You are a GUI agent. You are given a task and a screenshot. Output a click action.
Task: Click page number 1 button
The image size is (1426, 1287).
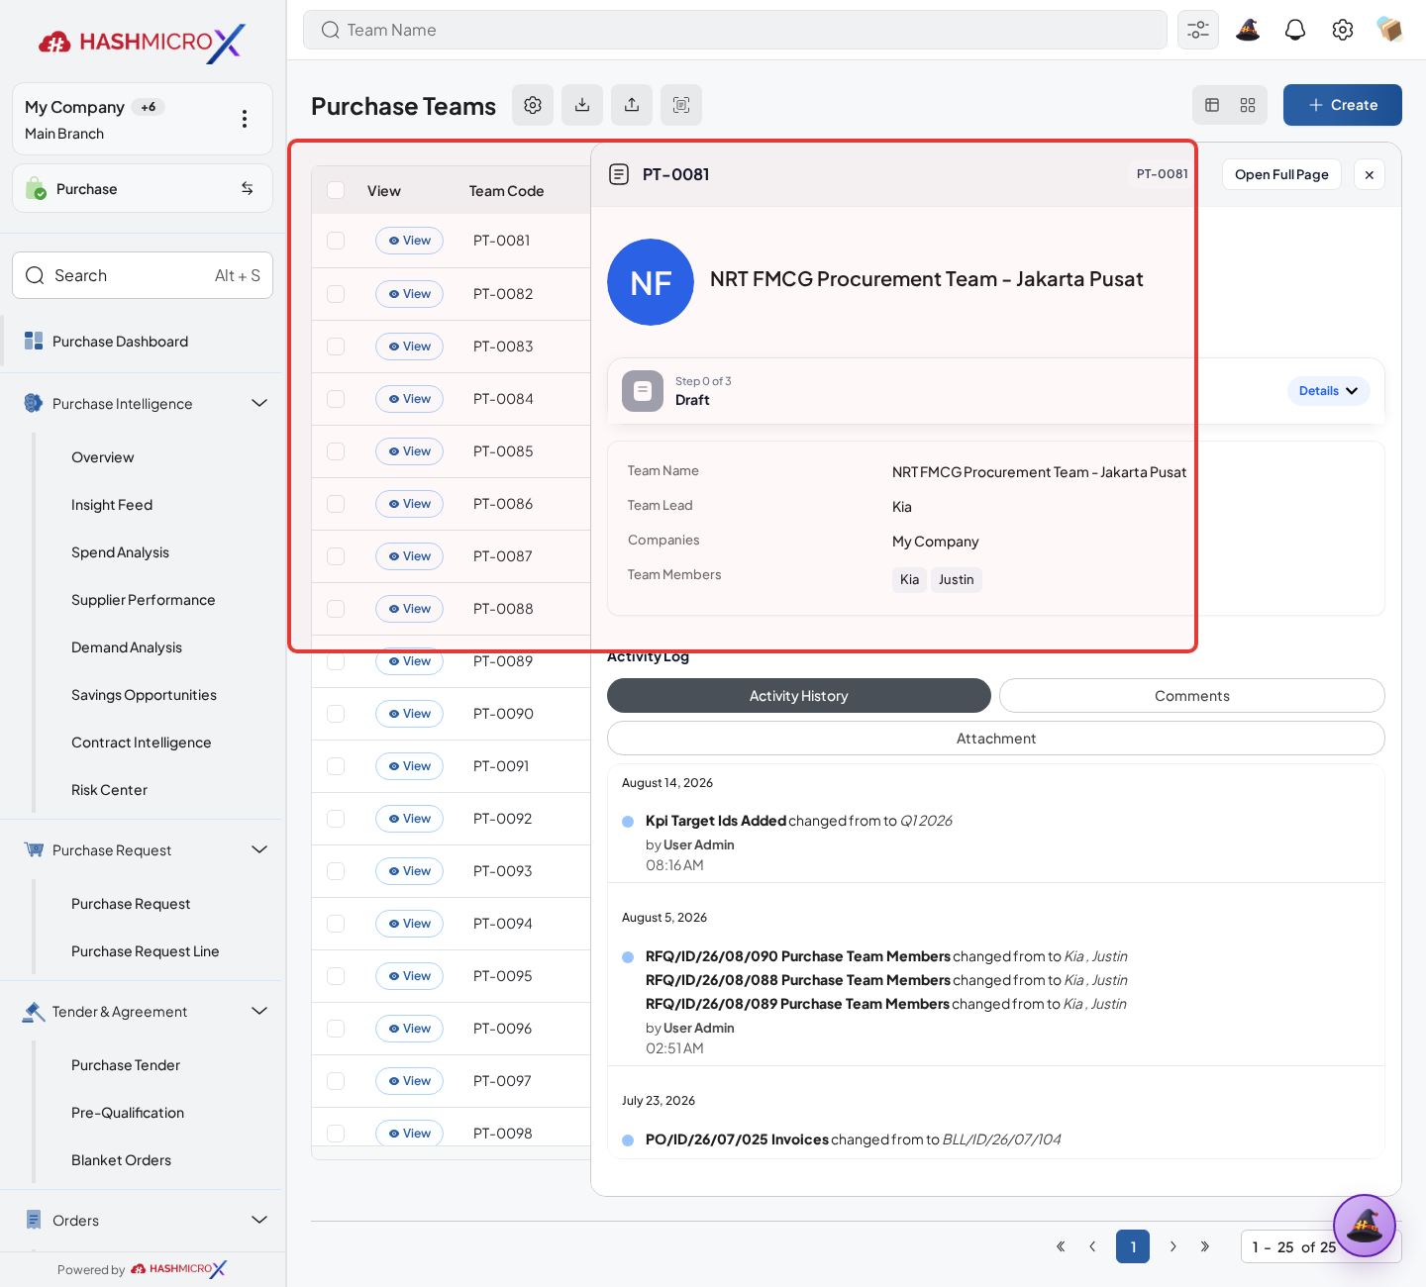pos(1133,1246)
